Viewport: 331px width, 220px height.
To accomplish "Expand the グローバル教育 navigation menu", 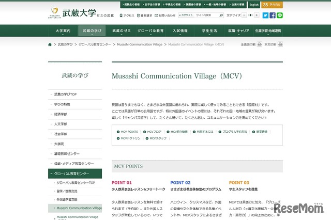I will 151,31.
